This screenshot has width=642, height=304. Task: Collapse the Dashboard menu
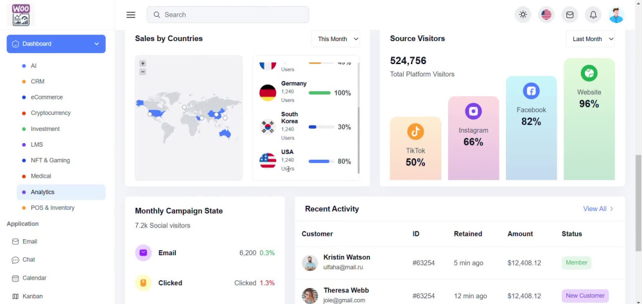(56, 44)
